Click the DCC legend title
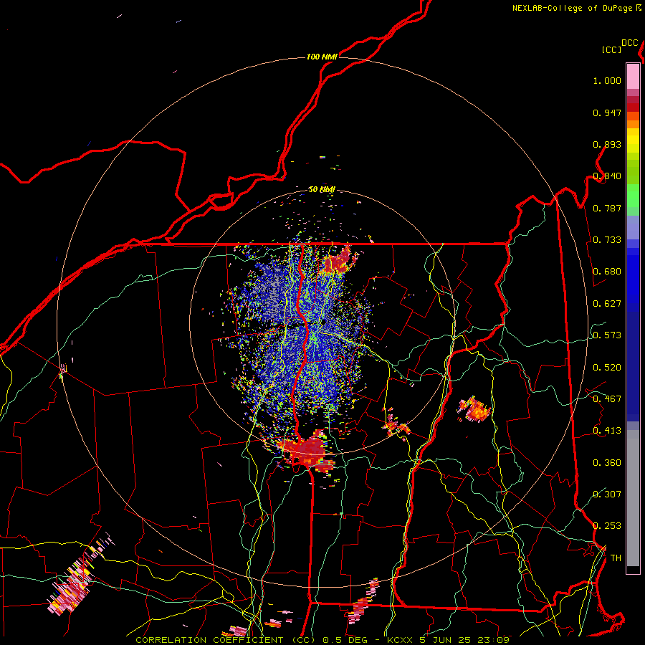The height and width of the screenshot is (645, 645). point(630,43)
